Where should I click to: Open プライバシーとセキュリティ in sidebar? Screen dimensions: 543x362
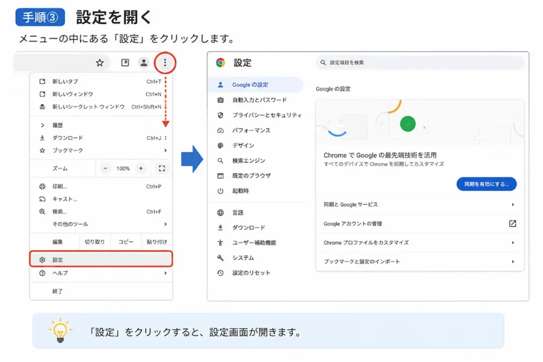[x=255, y=115]
